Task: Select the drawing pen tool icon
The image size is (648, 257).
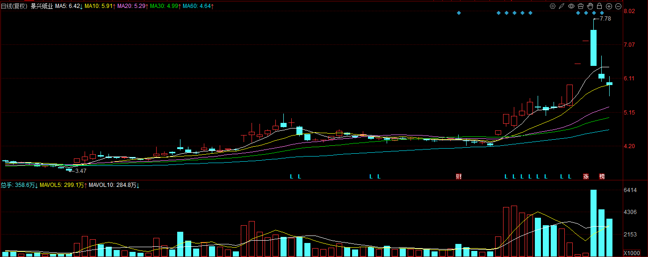Action: pyautogui.click(x=562, y=6)
